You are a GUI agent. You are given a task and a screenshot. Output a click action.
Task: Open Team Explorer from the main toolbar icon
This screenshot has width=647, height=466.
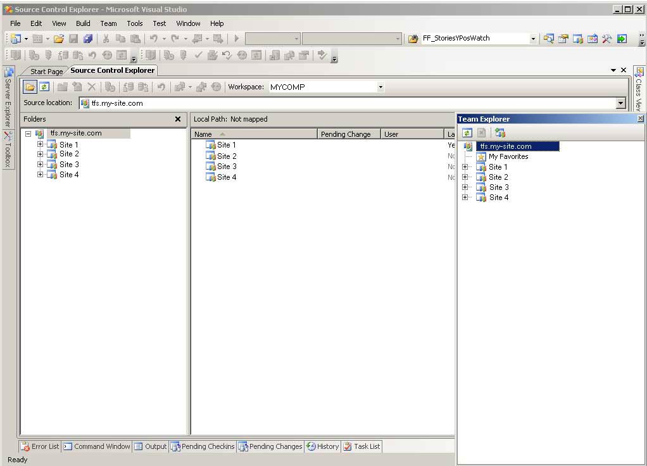[x=577, y=39]
